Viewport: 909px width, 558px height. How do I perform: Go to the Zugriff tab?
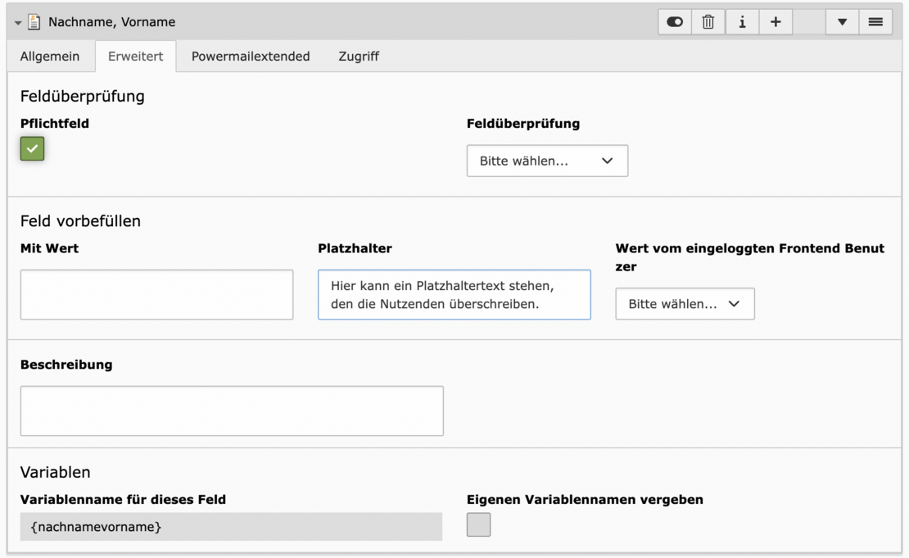[359, 57]
